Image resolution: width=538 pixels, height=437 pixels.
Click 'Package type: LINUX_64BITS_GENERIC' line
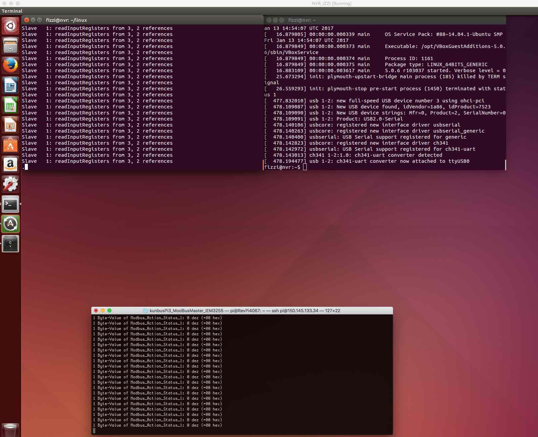(376, 64)
